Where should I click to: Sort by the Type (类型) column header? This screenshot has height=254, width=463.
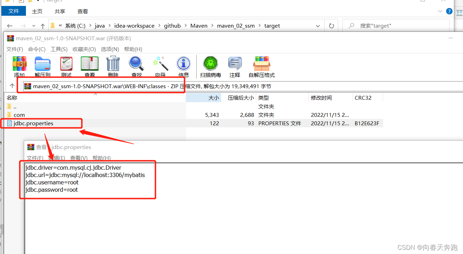tap(283, 98)
